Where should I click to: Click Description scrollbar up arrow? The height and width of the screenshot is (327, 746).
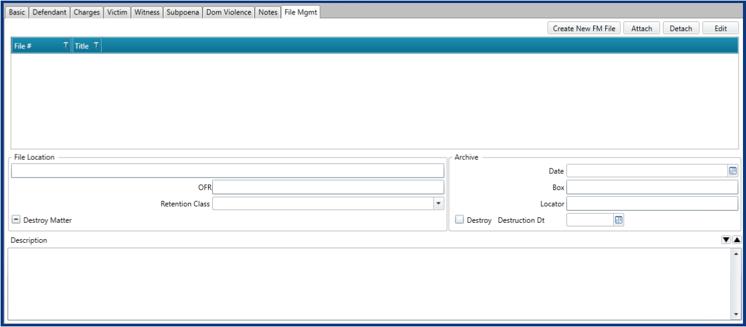tap(736, 253)
